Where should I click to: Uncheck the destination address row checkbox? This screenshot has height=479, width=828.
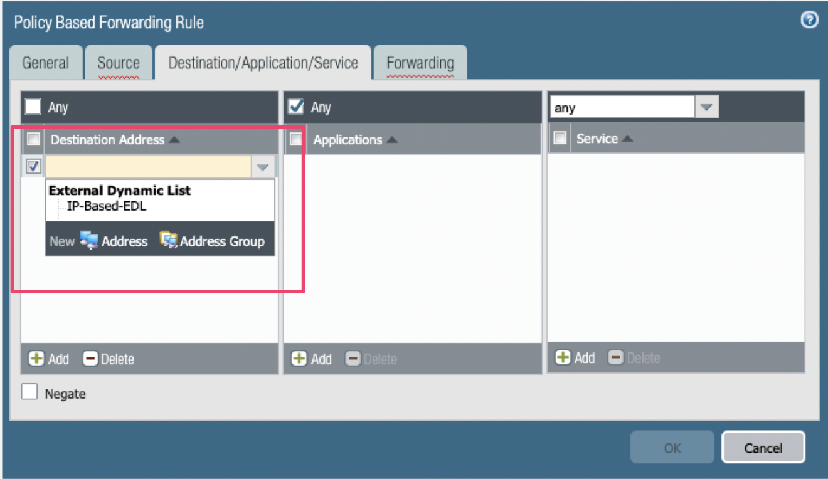(34, 167)
